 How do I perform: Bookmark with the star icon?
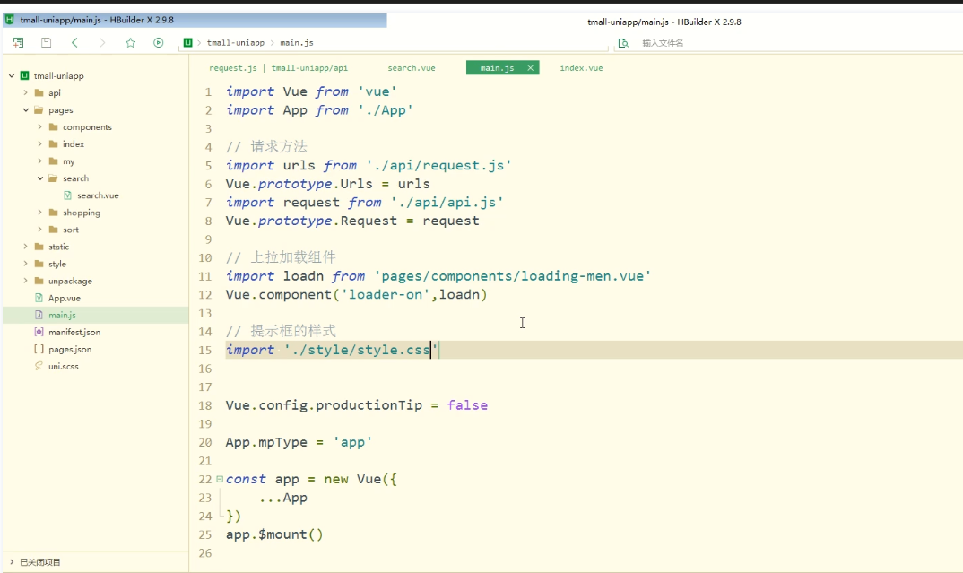coord(130,42)
